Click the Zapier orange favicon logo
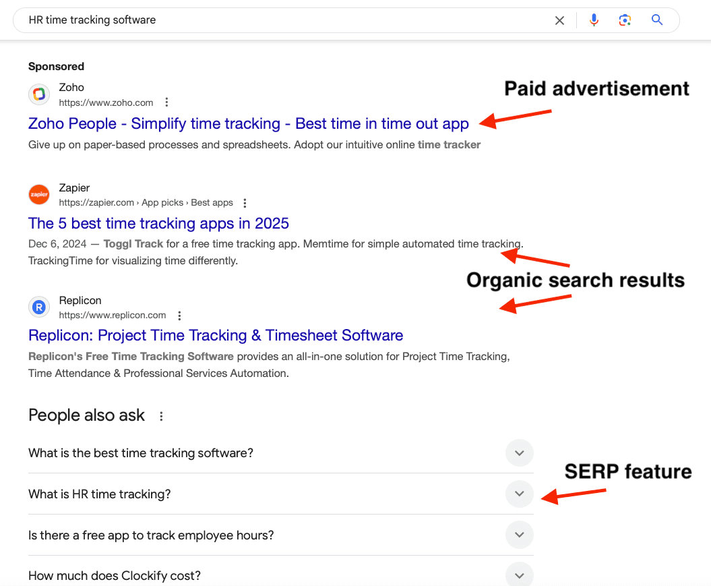The image size is (711, 586). click(39, 195)
